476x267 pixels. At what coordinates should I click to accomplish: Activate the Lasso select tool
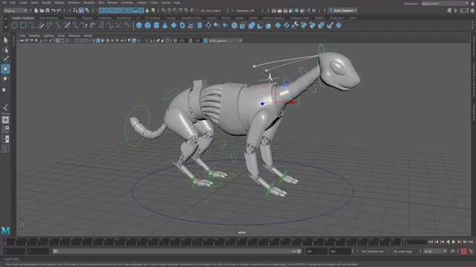[x=5, y=50]
